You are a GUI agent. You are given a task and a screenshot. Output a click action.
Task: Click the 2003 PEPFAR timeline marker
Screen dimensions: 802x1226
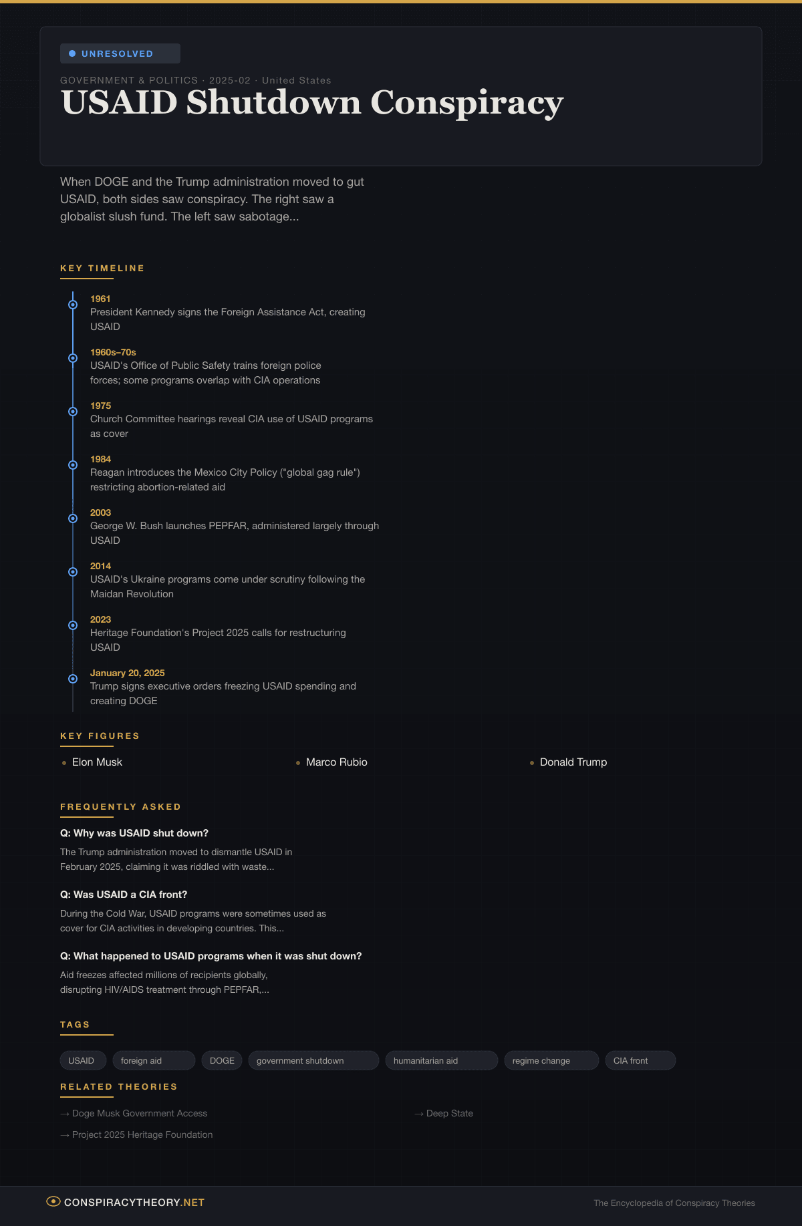(x=73, y=518)
